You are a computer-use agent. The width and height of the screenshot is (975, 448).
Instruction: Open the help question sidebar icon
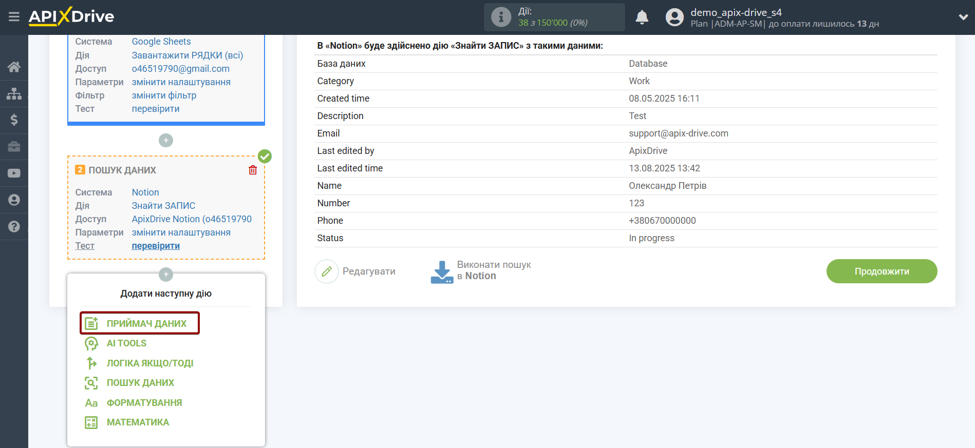coord(14,226)
